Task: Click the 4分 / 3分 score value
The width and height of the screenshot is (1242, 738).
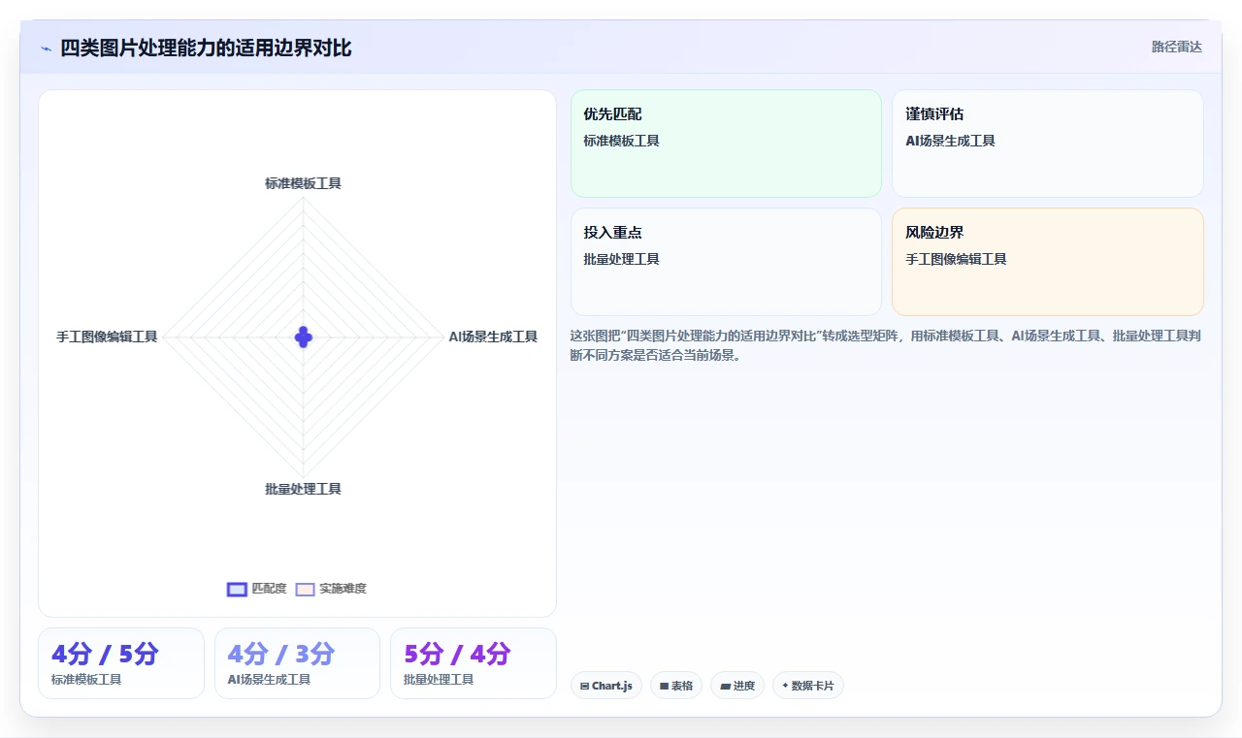Action: pyautogui.click(x=281, y=655)
